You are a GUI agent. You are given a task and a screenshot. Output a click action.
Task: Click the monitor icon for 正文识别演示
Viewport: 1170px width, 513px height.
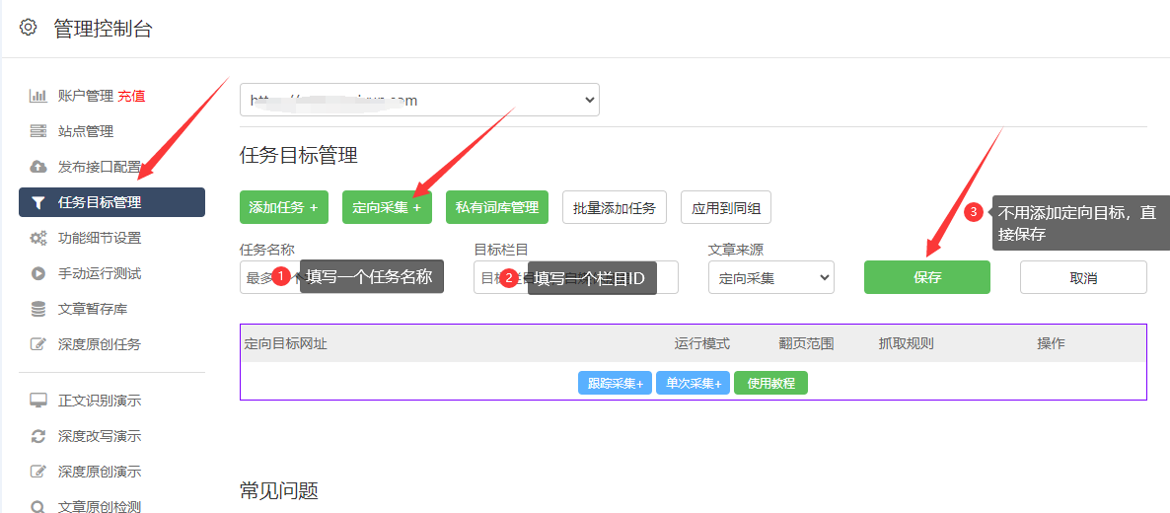[x=38, y=401]
